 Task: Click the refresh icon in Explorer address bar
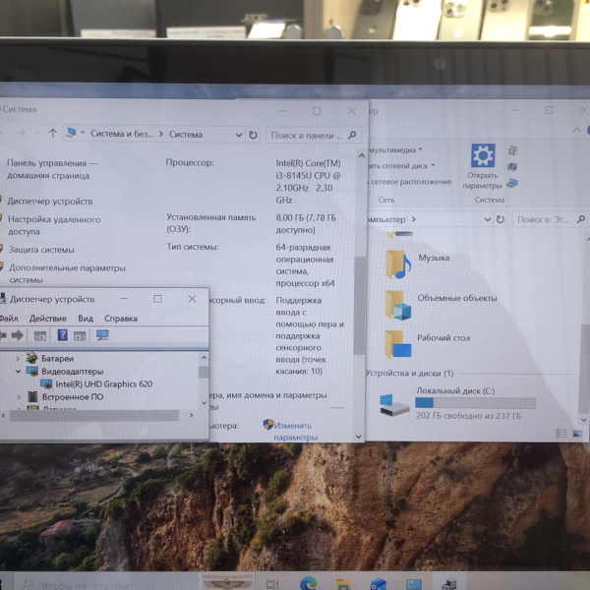(501, 219)
